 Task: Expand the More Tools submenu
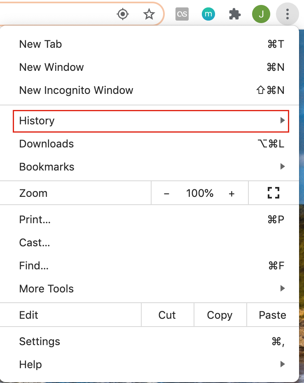150,289
